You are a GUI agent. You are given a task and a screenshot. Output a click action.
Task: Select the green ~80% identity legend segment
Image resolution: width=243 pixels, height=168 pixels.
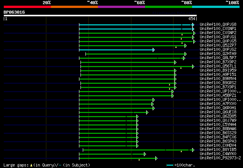[x=169, y=7]
